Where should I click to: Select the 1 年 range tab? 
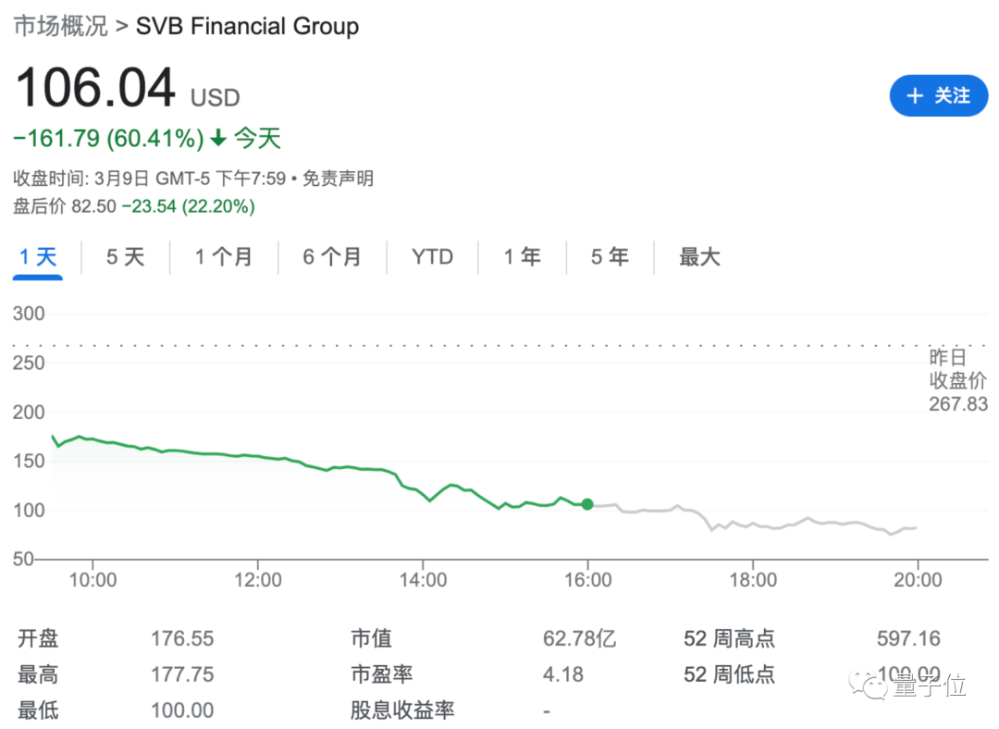click(x=522, y=257)
